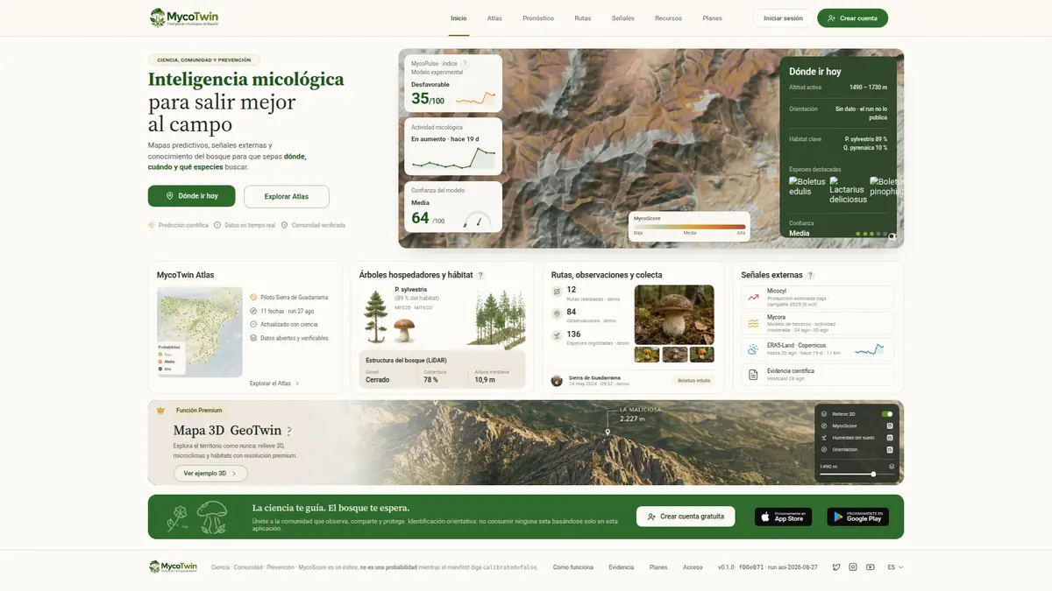Open the Instagram icon in the footer
Screen dimensions: 1052x591
[853, 567]
